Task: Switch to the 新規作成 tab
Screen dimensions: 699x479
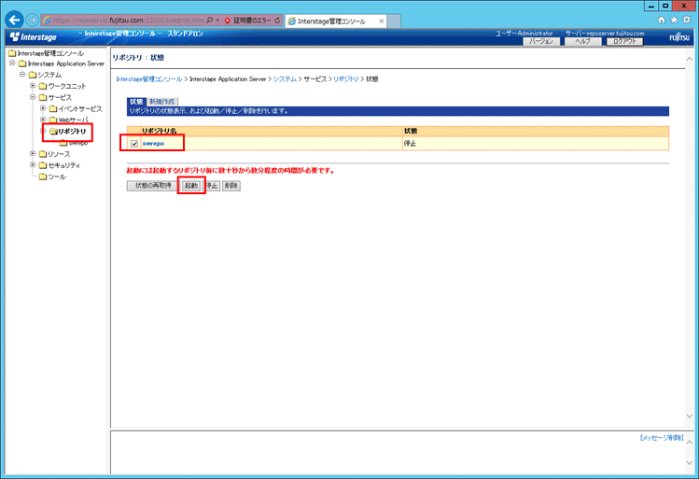Action: click(162, 102)
